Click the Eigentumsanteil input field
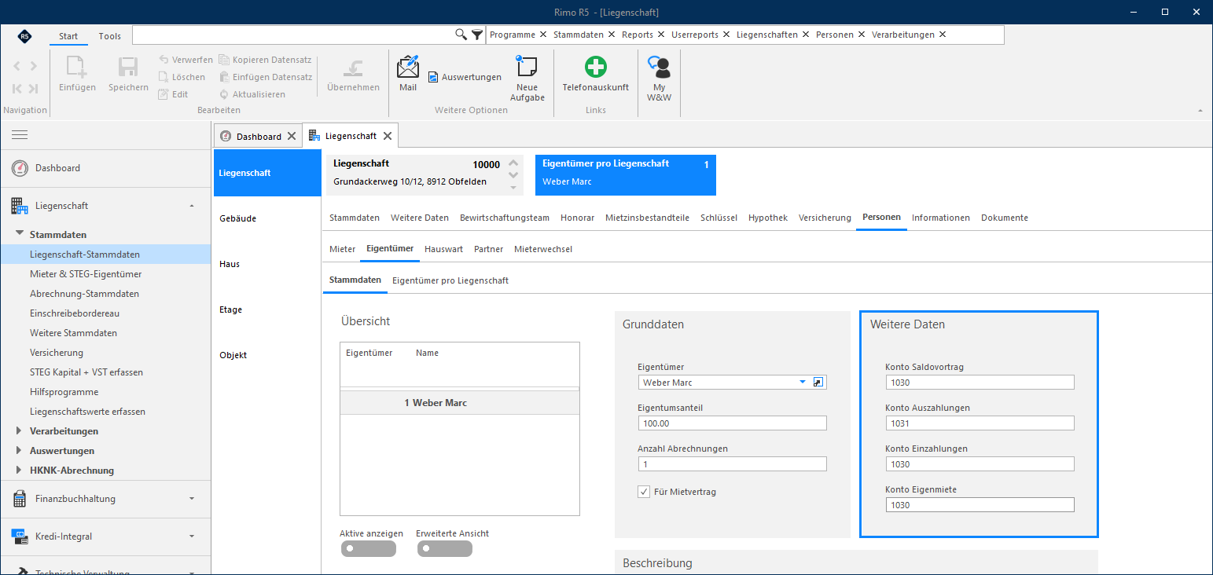This screenshot has height=575, width=1213. 732,423
